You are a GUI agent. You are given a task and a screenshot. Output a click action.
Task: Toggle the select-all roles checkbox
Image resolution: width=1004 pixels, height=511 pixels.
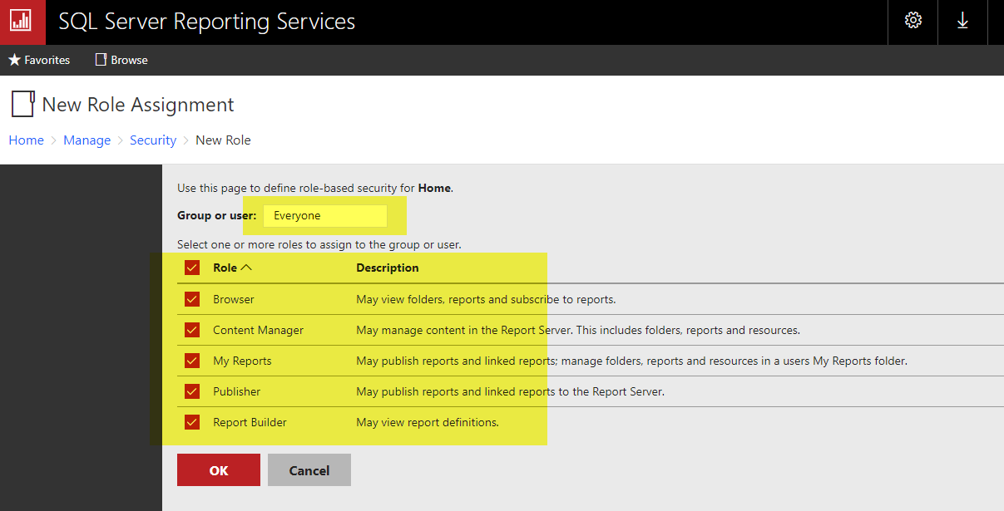(192, 268)
